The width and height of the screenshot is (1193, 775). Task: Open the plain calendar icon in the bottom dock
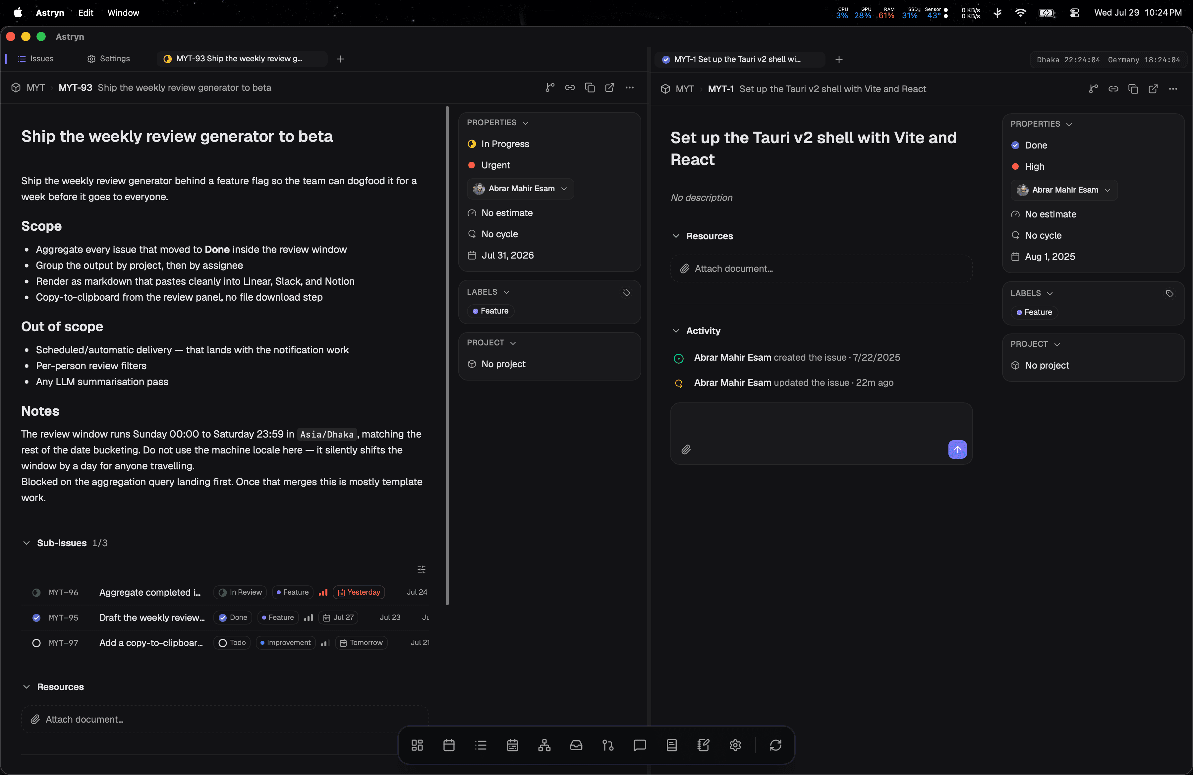pos(449,745)
